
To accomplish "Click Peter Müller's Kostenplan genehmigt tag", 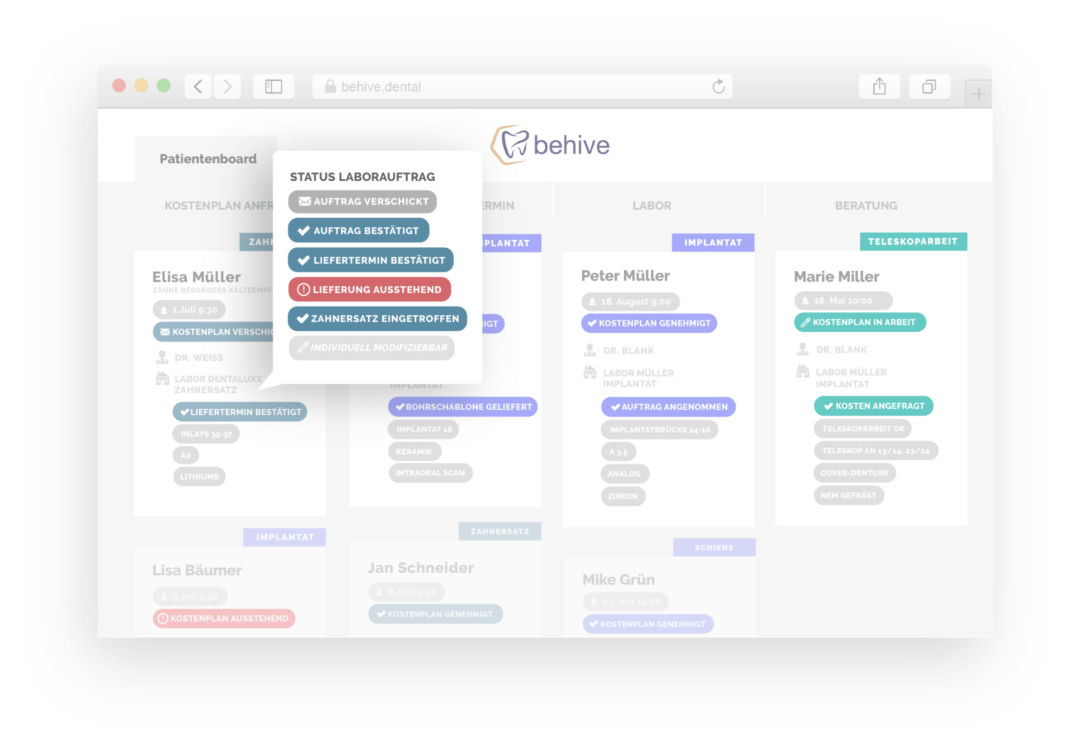I will (649, 323).
